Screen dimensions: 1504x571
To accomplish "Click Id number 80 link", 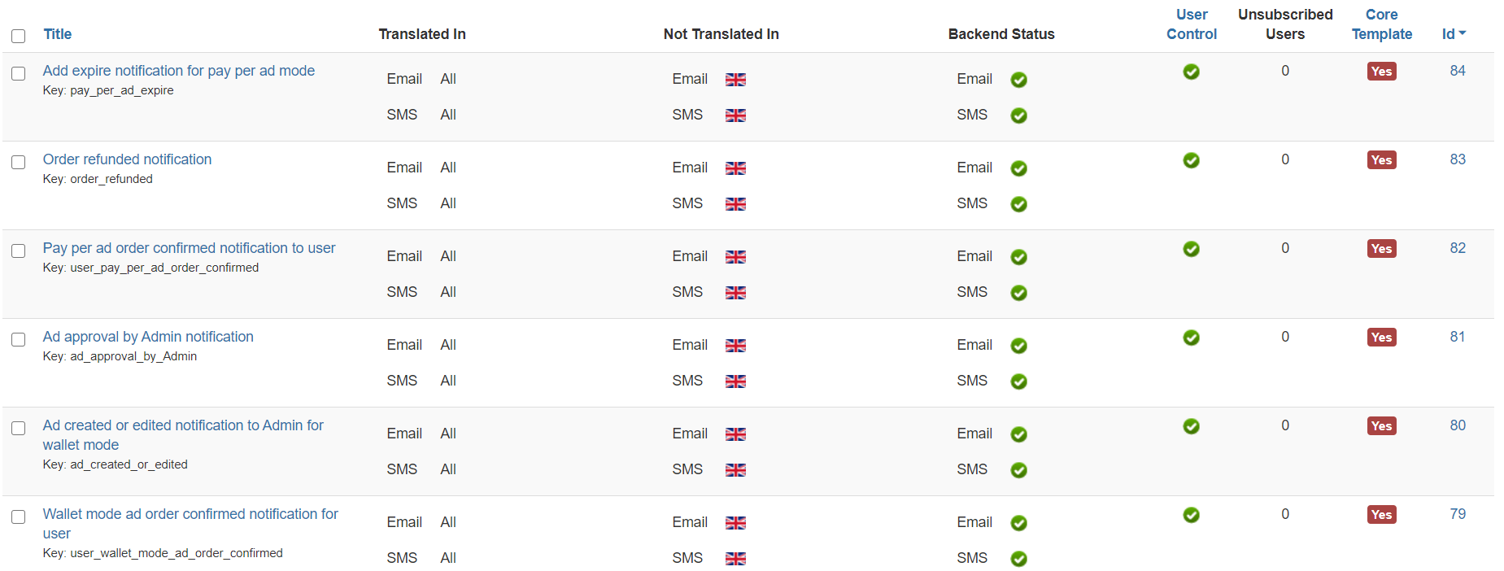I will point(1457,425).
